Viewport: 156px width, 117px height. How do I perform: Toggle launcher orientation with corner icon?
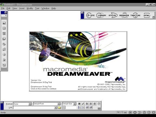point(153,17)
